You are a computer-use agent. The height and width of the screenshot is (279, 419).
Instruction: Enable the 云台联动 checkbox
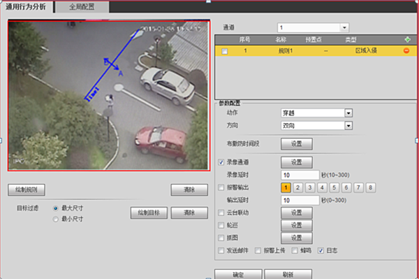coord(221,213)
